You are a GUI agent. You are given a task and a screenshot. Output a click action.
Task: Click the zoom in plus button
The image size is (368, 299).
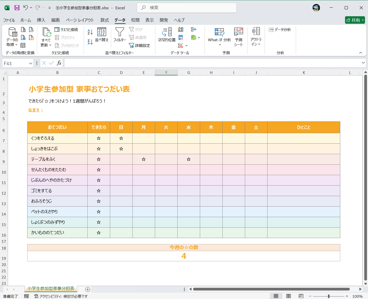347,296
